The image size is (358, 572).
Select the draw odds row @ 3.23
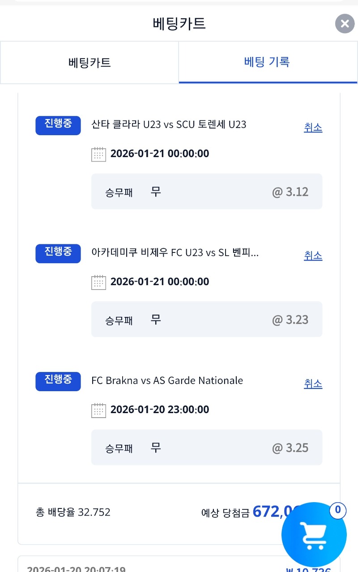point(206,320)
